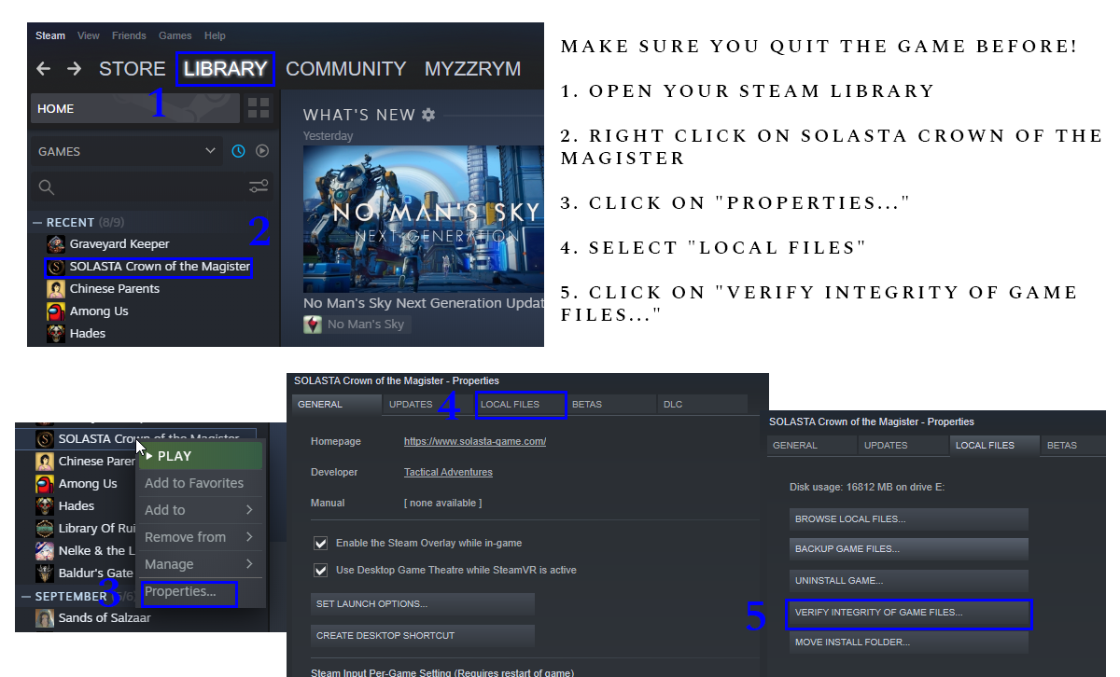Click the green PLAY button
Viewport: 1120px width, 677px height.
coord(200,456)
